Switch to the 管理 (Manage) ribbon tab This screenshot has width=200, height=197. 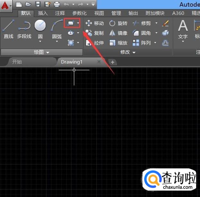point(116,13)
